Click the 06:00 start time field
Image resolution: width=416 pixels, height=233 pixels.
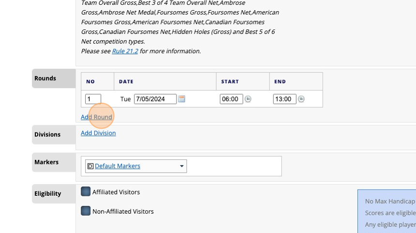click(x=231, y=99)
